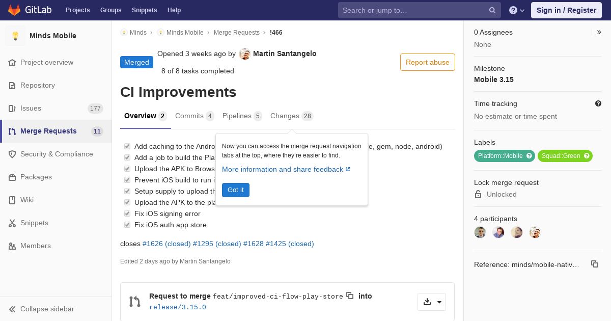
Task: Open the Minds Mobile breadcrumb link
Action: 180,33
